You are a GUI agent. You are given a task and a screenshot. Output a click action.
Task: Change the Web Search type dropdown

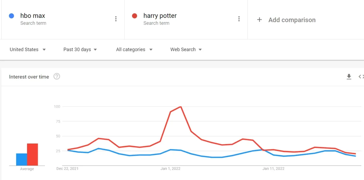point(186,50)
